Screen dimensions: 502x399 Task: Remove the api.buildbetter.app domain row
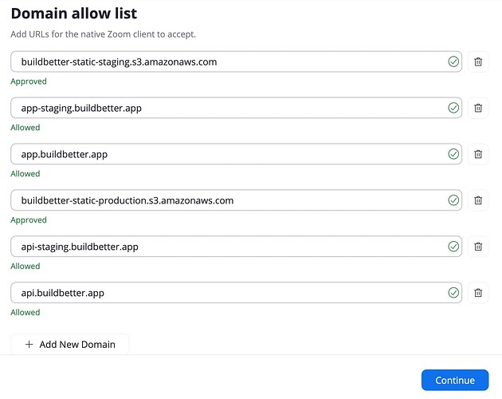click(x=478, y=293)
